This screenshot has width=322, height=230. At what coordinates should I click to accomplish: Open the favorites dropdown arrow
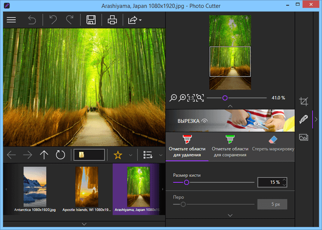pos(130,155)
